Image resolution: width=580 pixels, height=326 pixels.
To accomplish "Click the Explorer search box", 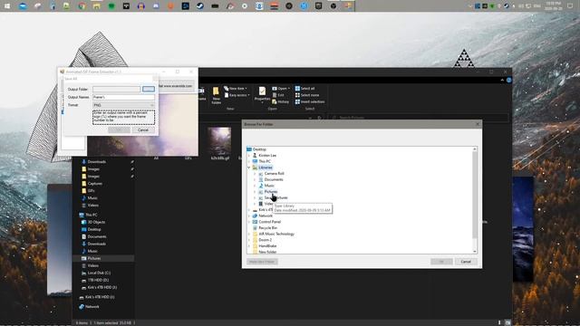I will [418, 118].
